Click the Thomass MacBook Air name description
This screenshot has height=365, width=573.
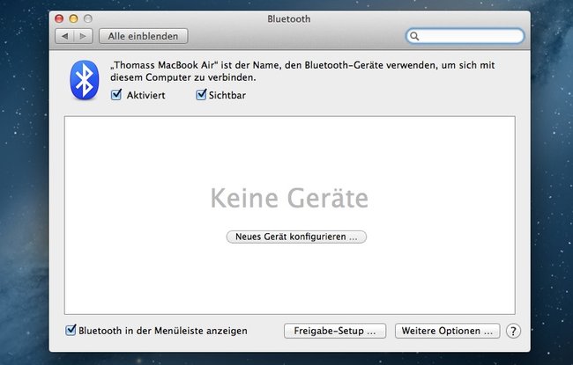[x=302, y=71]
